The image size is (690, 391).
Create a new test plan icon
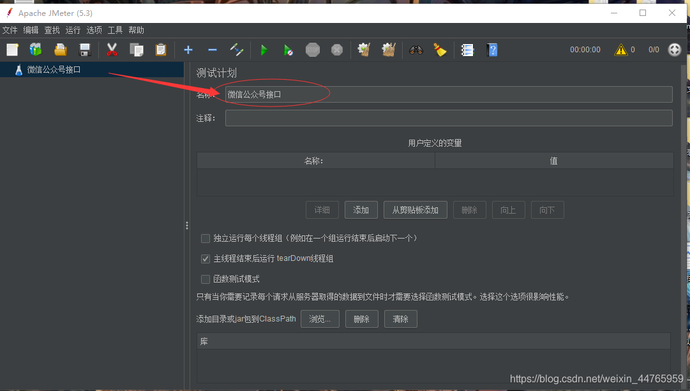[x=12, y=50]
